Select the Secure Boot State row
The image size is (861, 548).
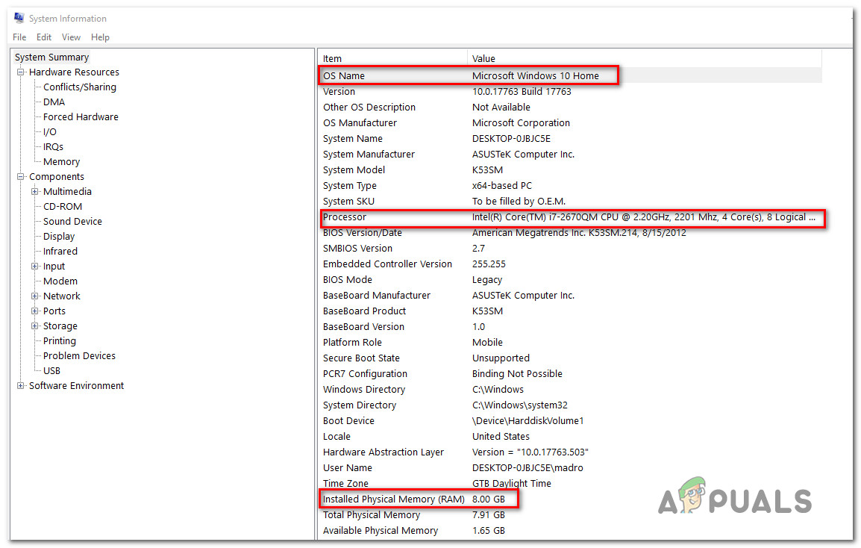[x=570, y=358]
